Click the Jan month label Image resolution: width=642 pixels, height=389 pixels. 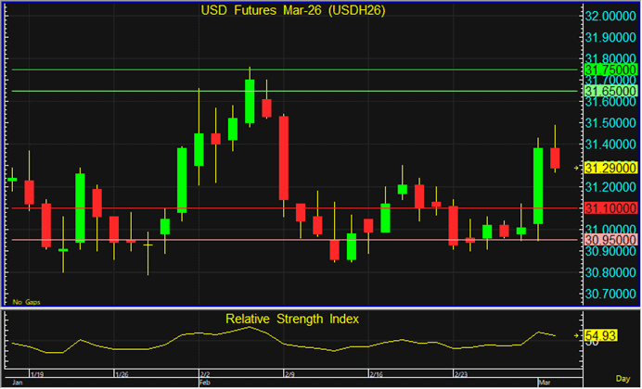(18, 383)
